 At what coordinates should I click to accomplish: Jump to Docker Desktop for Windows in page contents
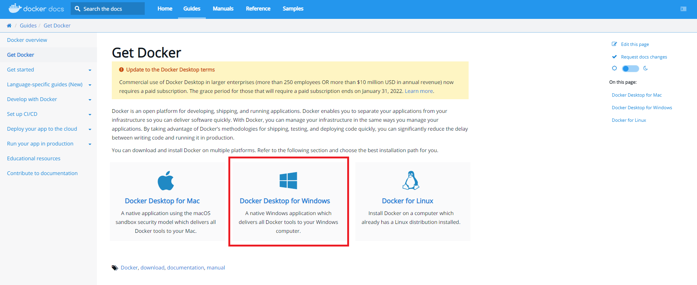(x=642, y=108)
